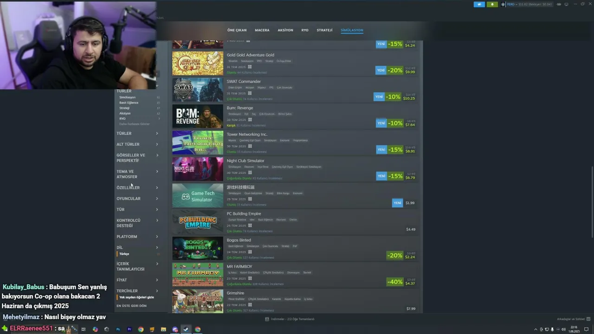Click the downloads icon in the bottom bar
The height and width of the screenshot is (334, 594).
267,319
